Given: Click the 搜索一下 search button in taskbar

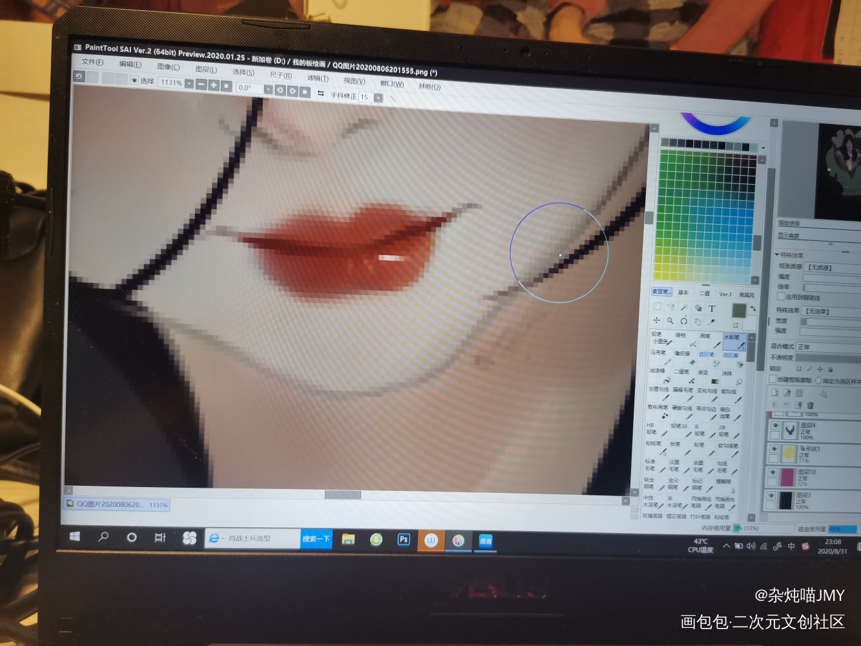Looking at the screenshot, I should pos(316,539).
